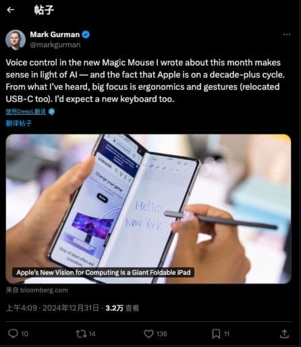This screenshot has height=347, width=301.
Task: Go back using the arrow icon
Action: (x=11, y=9)
